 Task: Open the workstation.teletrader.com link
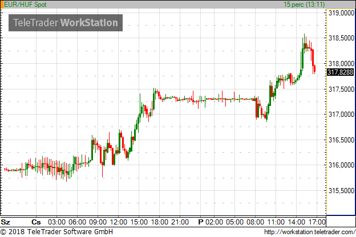coord(310,232)
